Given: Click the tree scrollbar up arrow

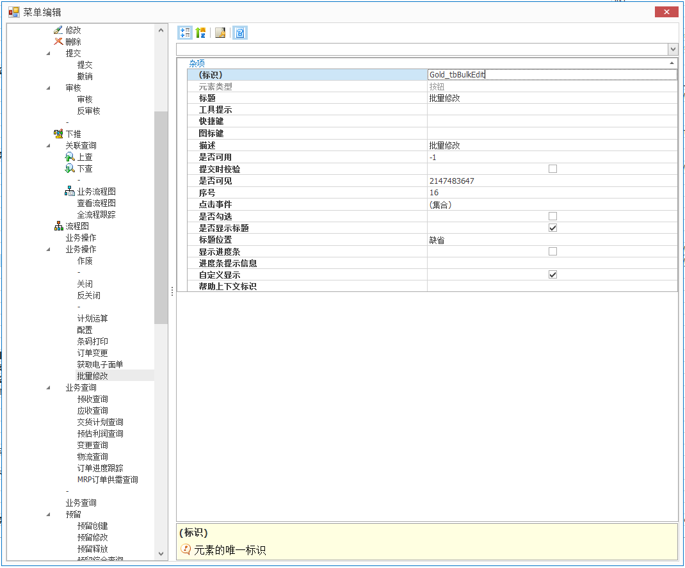Looking at the screenshot, I should pos(161,30).
